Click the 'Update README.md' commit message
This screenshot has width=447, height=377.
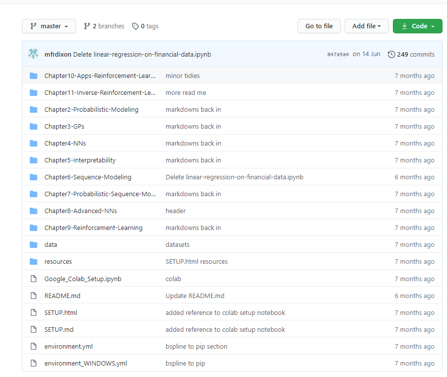pos(195,296)
